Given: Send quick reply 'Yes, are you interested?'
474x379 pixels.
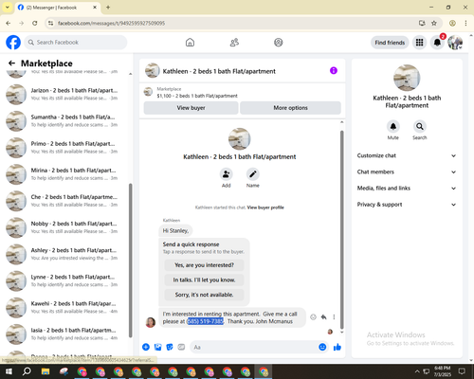Looking at the screenshot, I should 204,265.
